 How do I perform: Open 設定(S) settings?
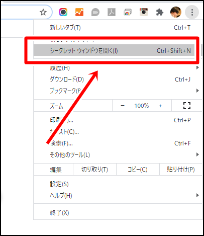click(118, 184)
